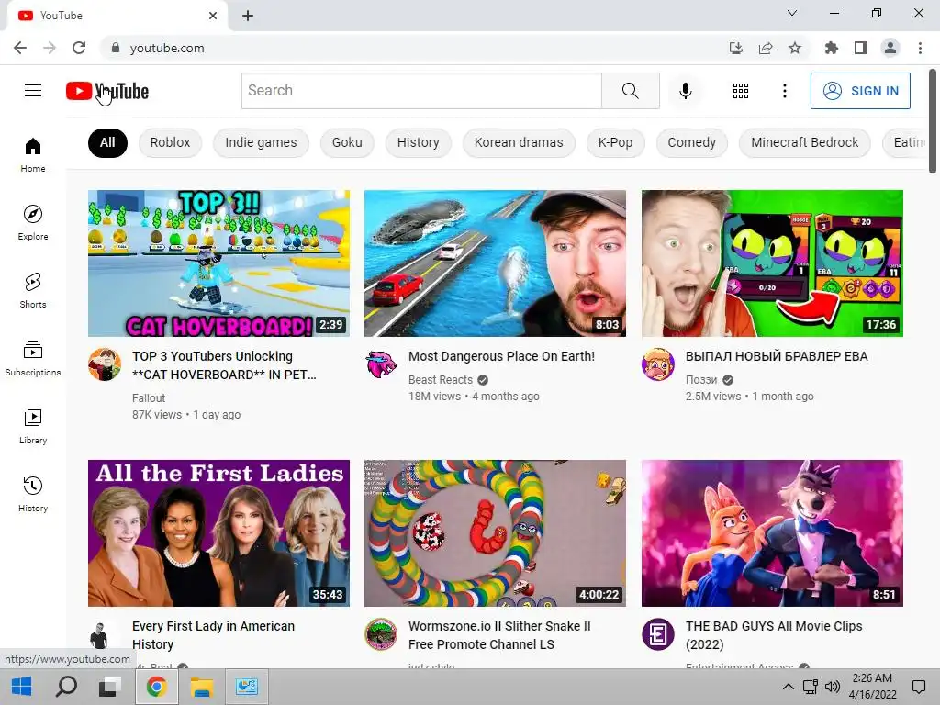Start voice search with microphone icon
Screen dimensions: 940x705
click(685, 91)
